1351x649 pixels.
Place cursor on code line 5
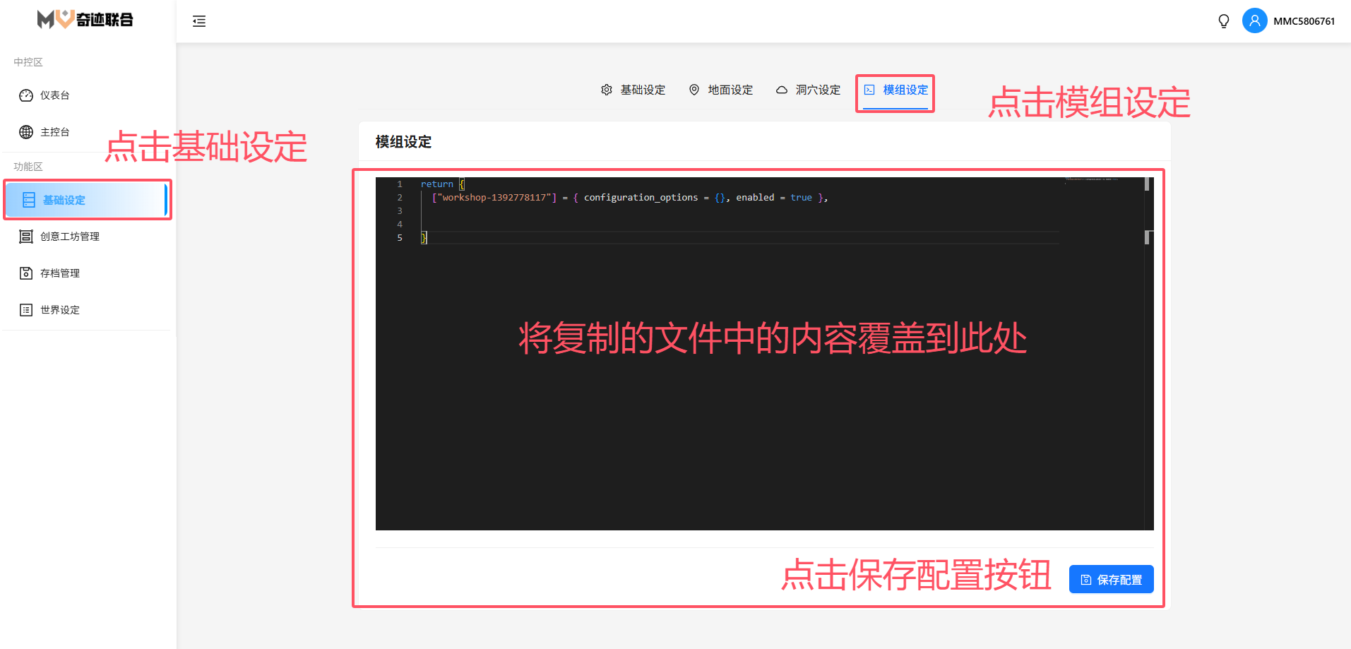click(x=565, y=238)
